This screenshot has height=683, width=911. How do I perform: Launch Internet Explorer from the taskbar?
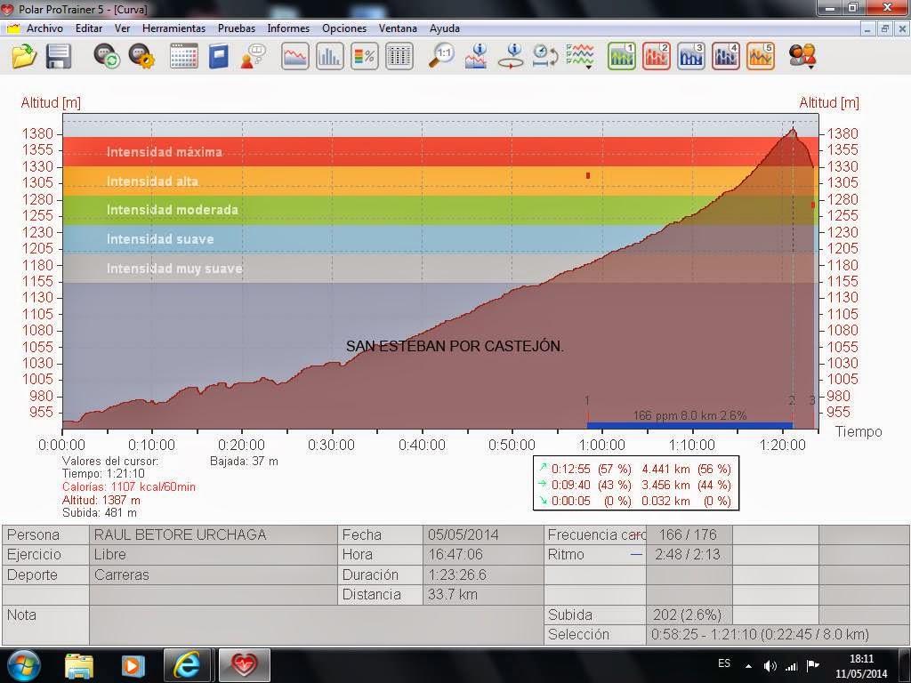187,665
